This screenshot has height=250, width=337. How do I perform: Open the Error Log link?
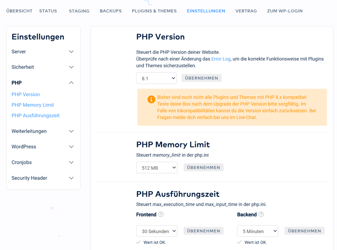[221, 59]
